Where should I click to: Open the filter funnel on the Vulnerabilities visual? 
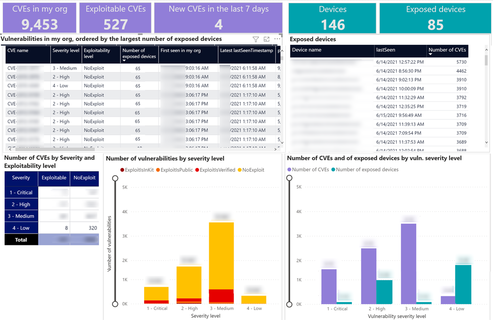click(255, 39)
